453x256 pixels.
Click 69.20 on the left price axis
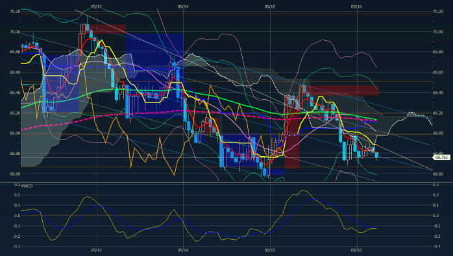(x=15, y=113)
